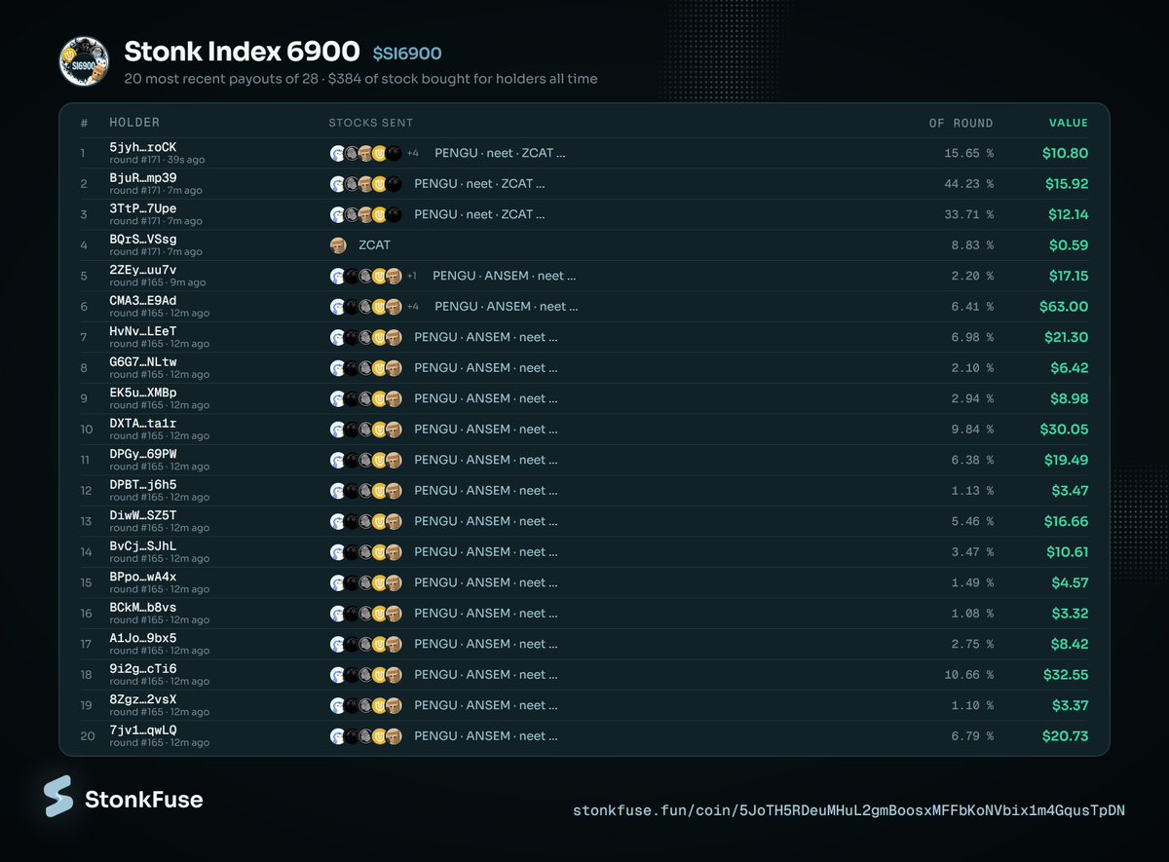
Task: Select holder CMA3…E9Ad
Action: [x=143, y=300]
